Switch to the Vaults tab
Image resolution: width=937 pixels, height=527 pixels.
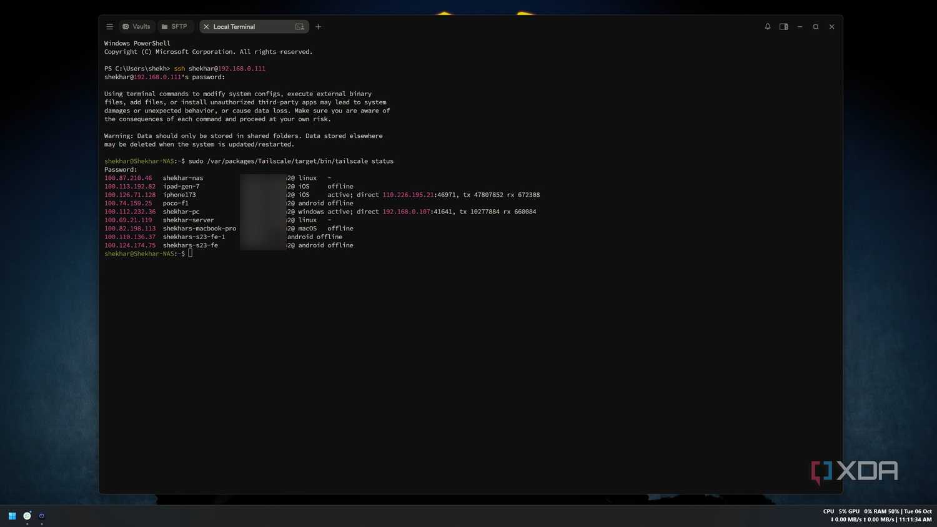[x=136, y=27]
